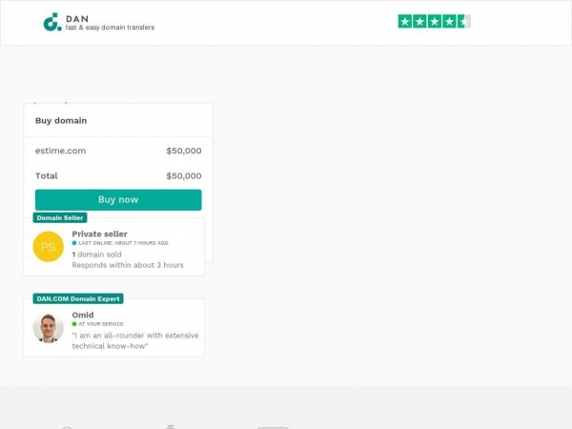Click the estime.com domain name

point(61,151)
